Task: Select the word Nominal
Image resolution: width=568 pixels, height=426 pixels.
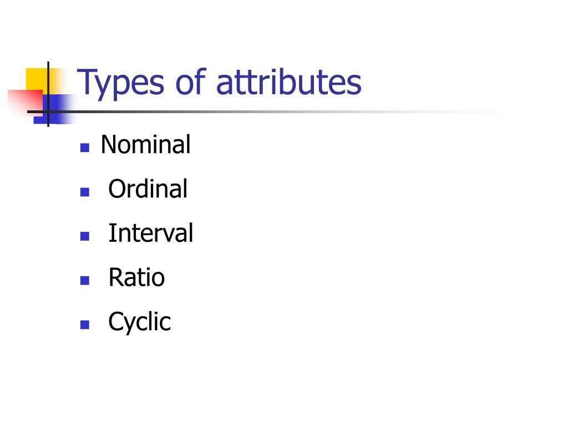Action: (x=146, y=145)
